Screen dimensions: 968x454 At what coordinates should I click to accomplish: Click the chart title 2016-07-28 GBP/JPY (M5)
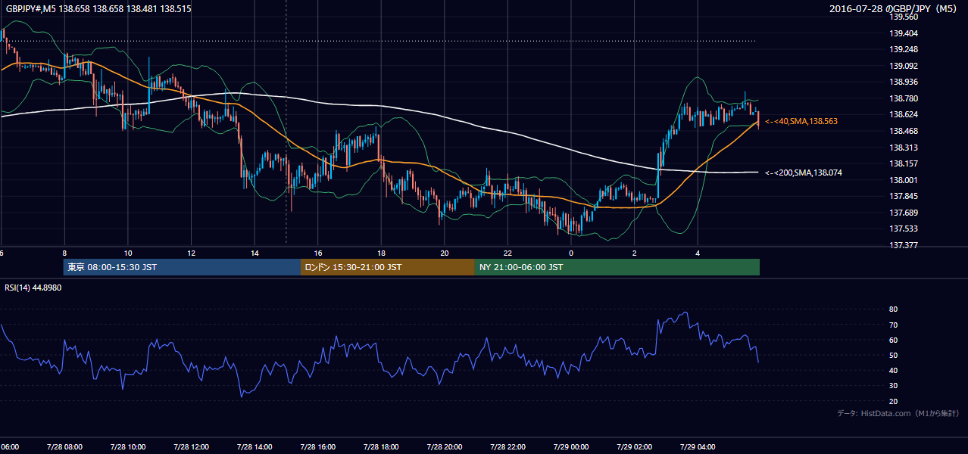[x=895, y=8]
